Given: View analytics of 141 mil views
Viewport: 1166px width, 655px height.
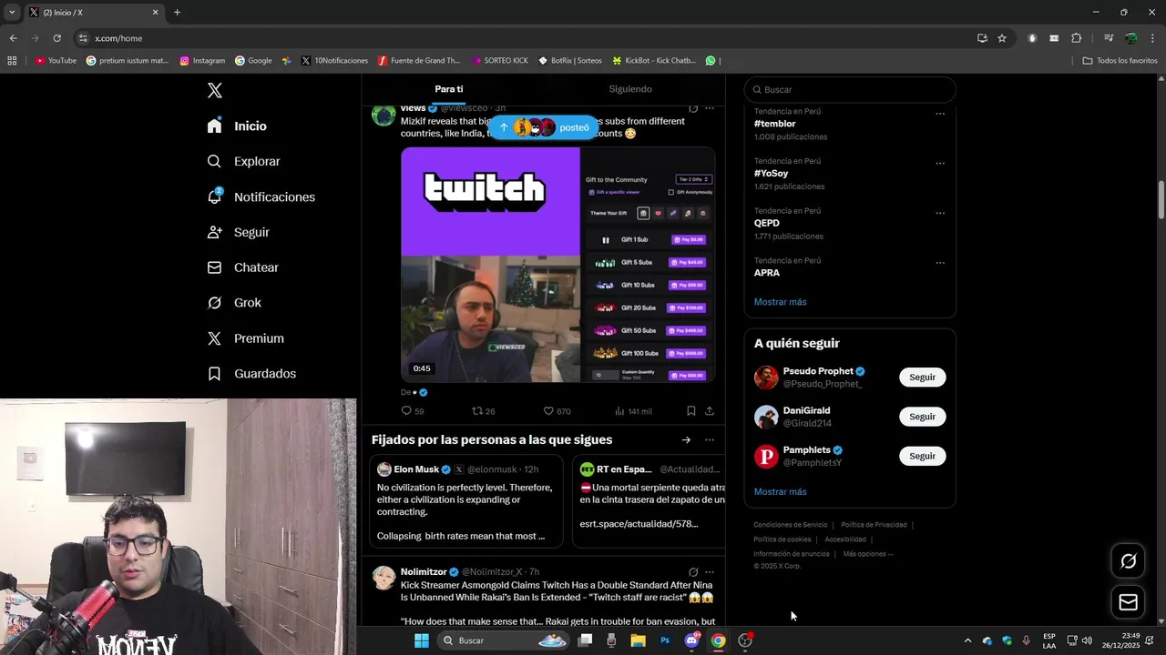Looking at the screenshot, I should 633,411.
